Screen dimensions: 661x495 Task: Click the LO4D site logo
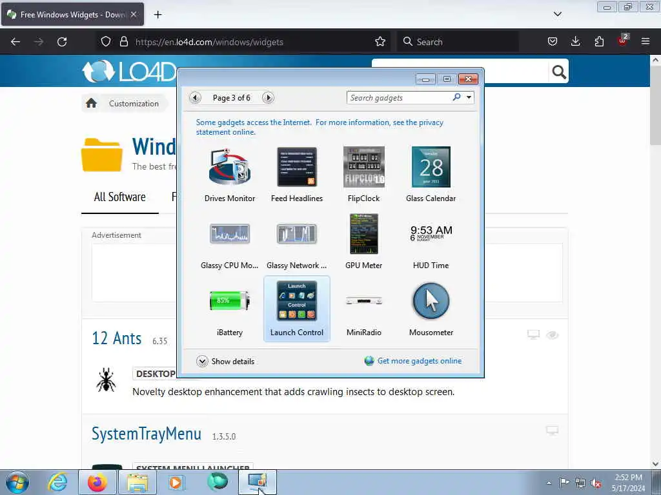coord(129,72)
